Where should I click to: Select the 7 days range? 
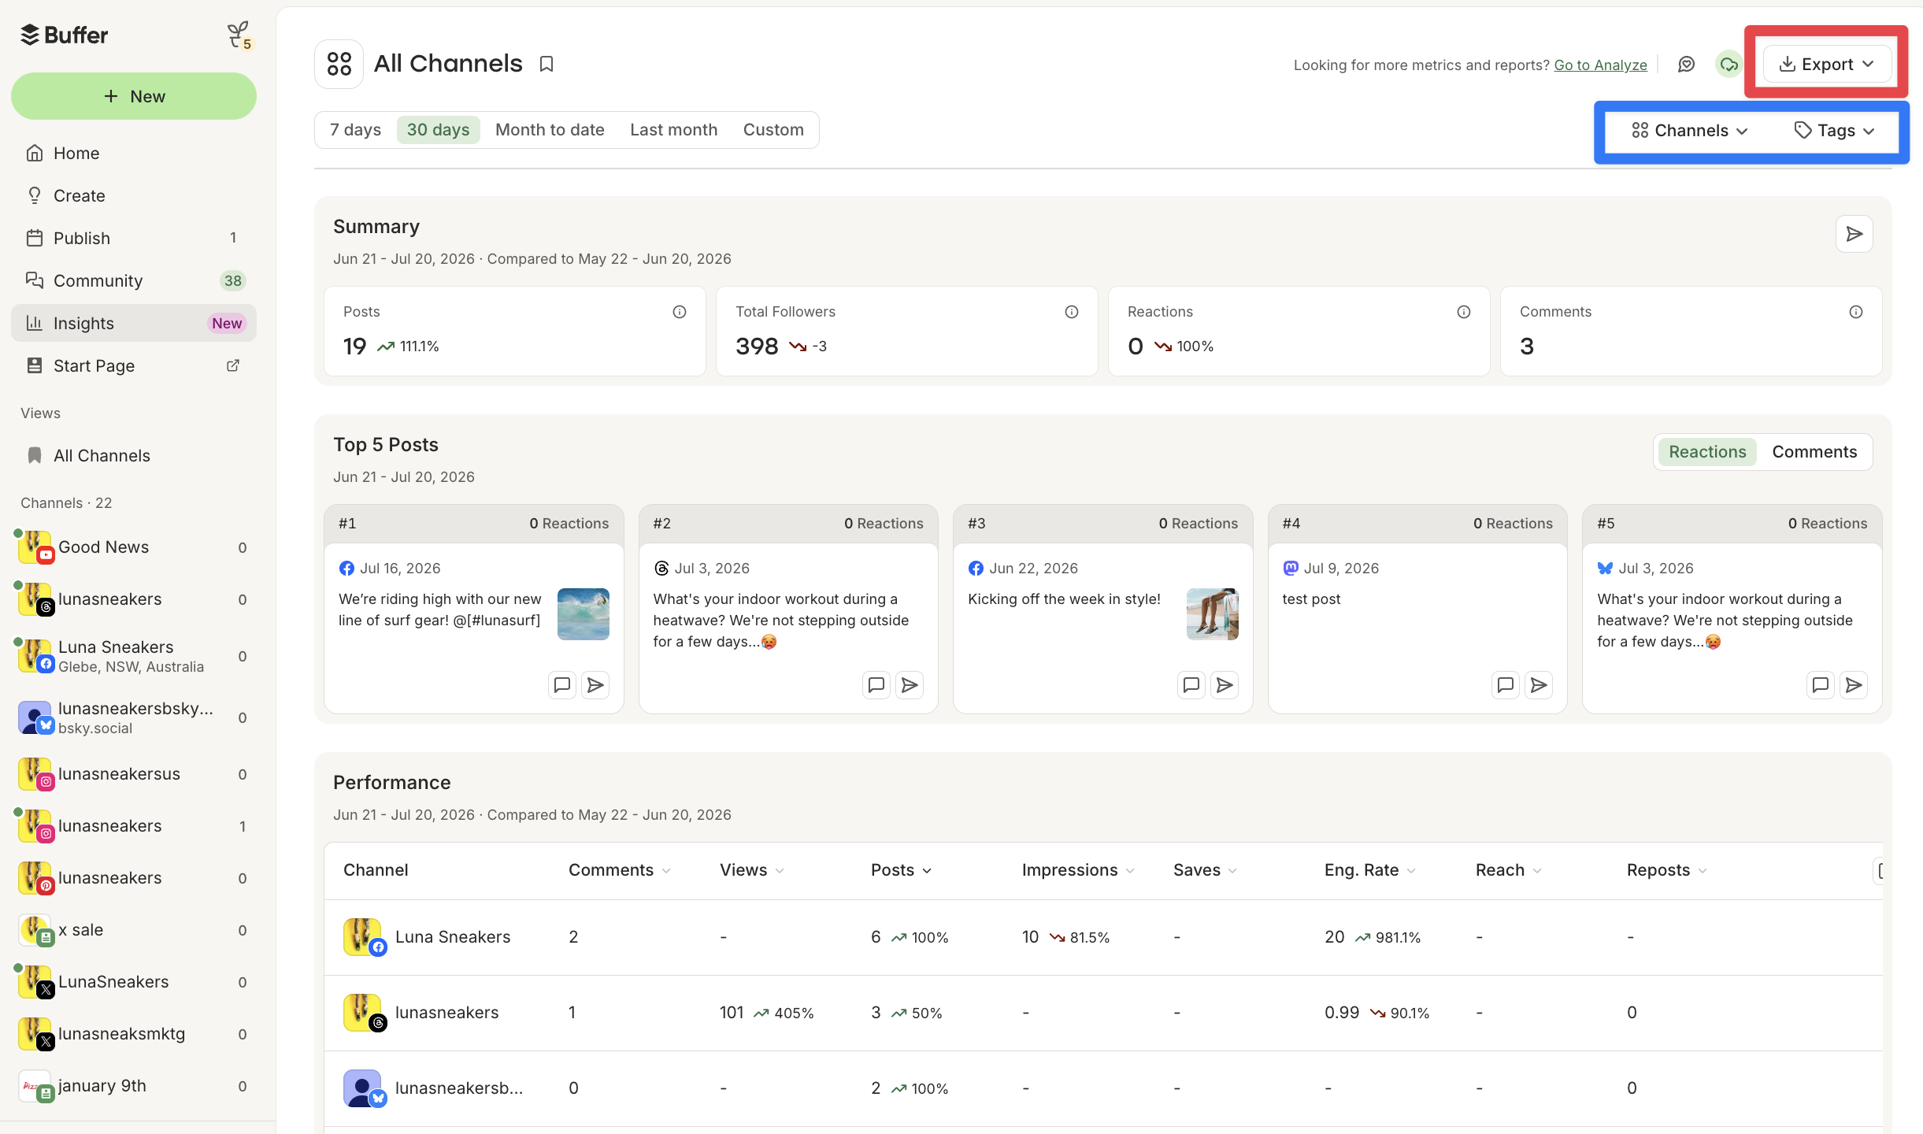tap(355, 130)
